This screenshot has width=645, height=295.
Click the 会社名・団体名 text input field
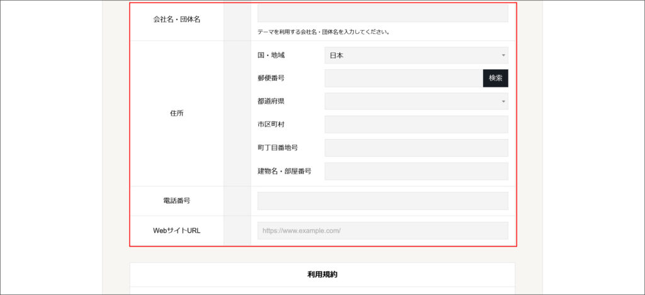[x=382, y=14]
